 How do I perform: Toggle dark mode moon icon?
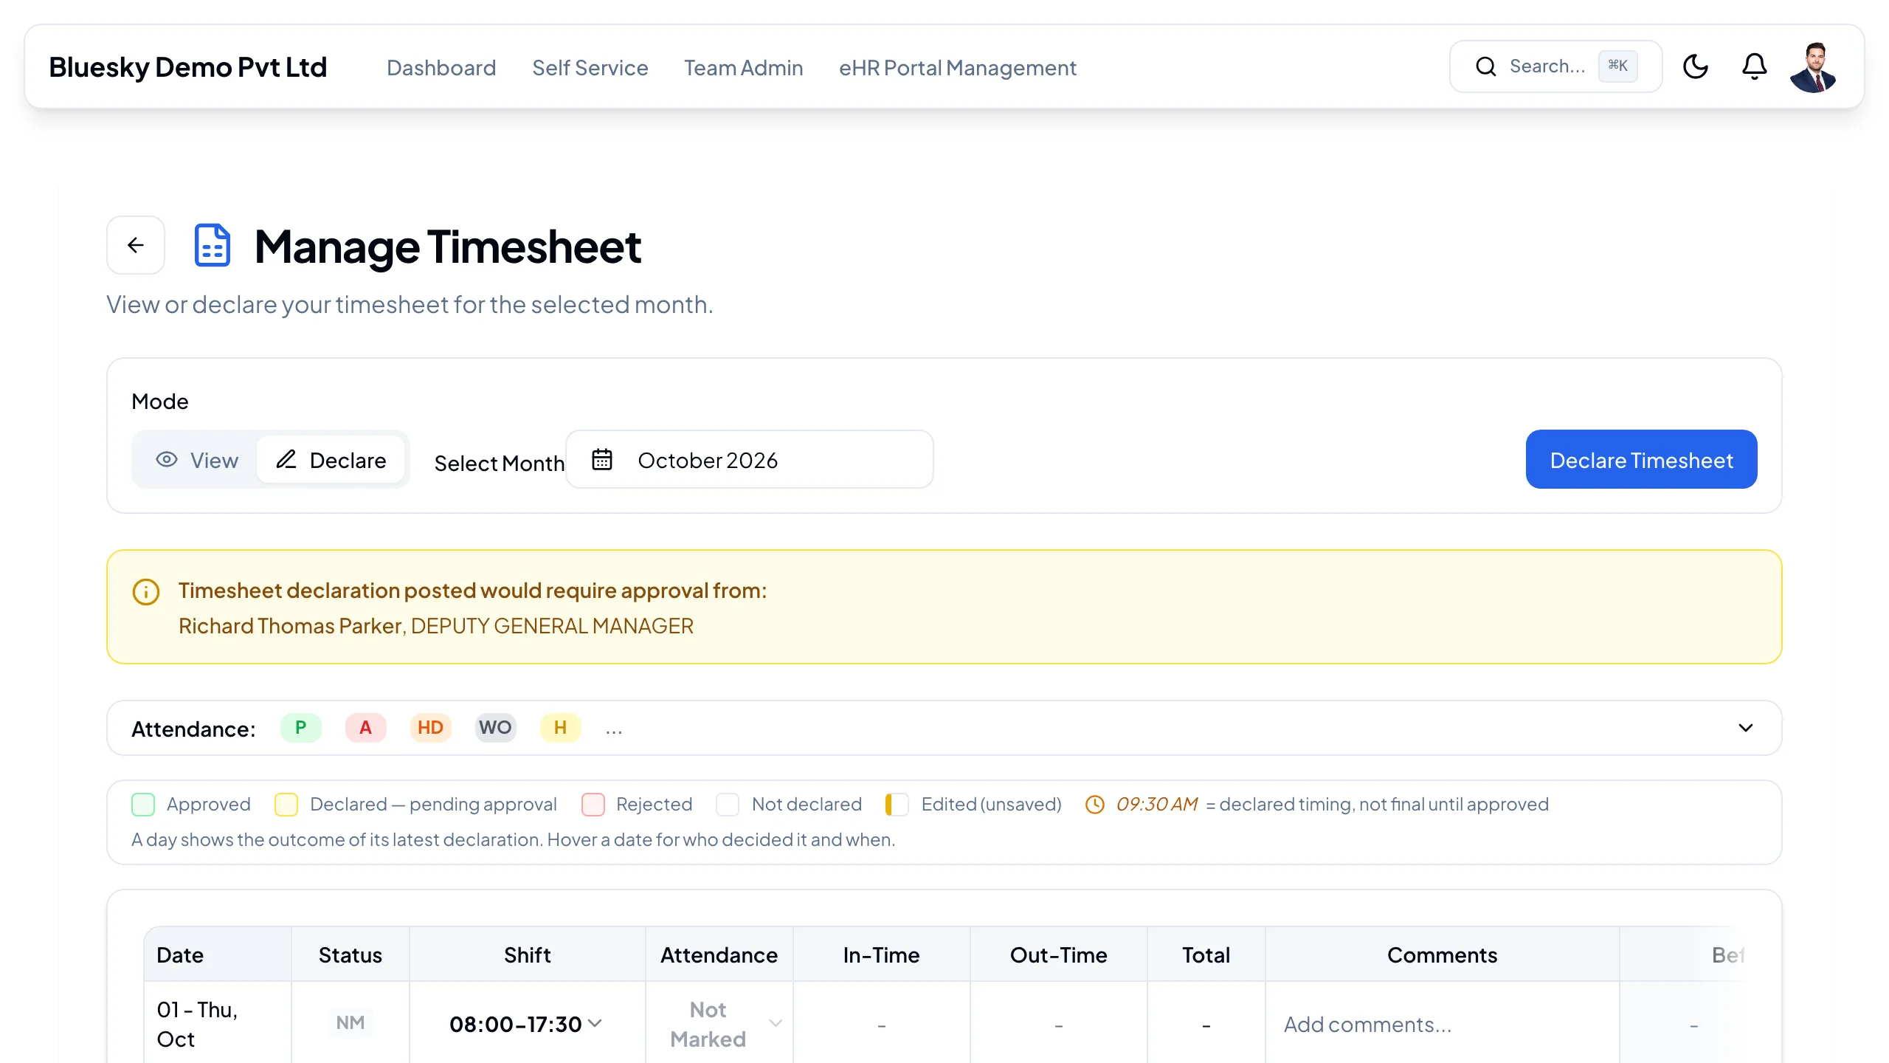coord(1695,66)
